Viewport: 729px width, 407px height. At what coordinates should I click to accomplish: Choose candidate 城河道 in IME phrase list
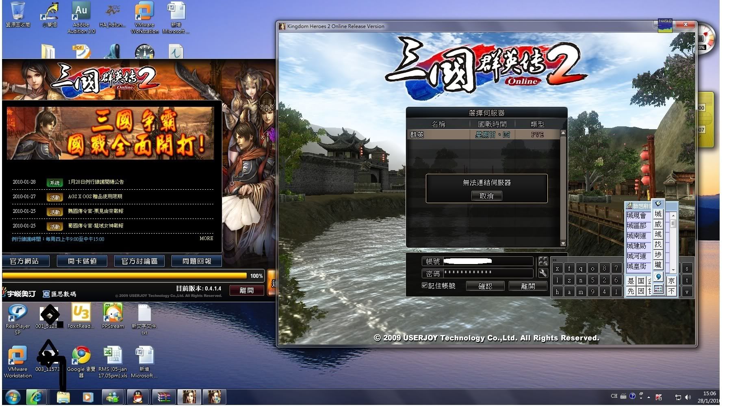637,256
